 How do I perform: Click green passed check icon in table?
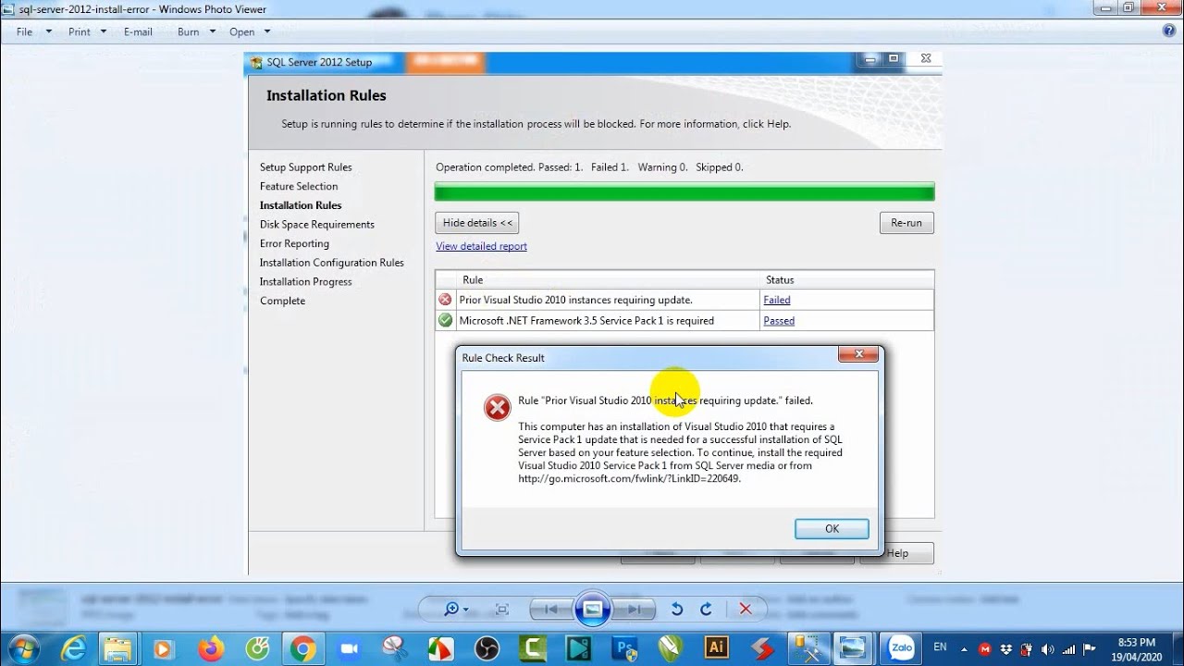(446, 320)
